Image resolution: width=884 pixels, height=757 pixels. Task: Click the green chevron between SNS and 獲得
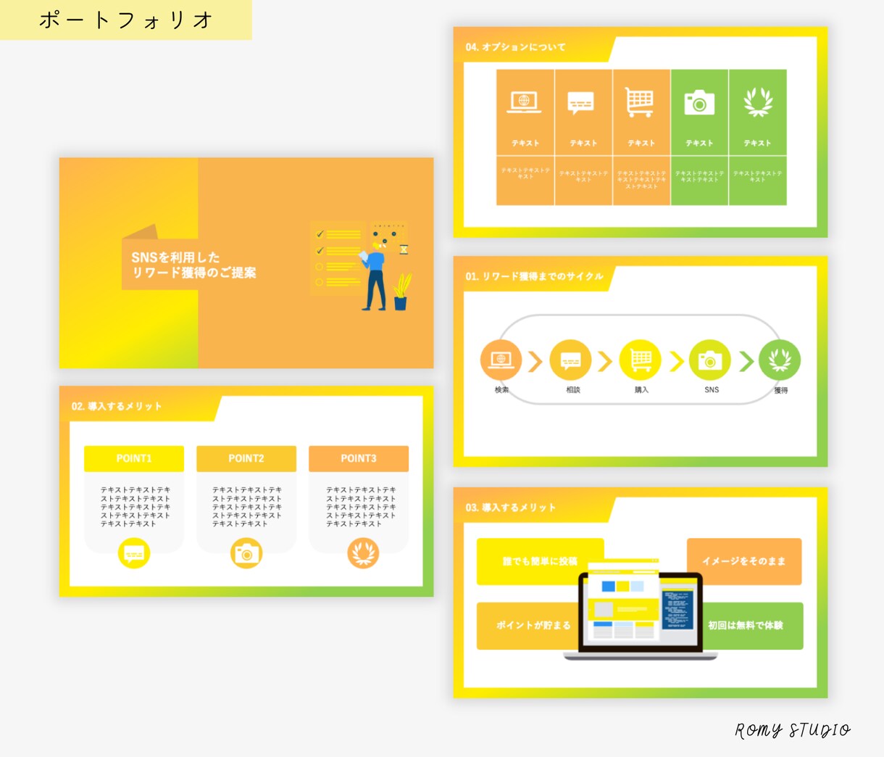746,361
